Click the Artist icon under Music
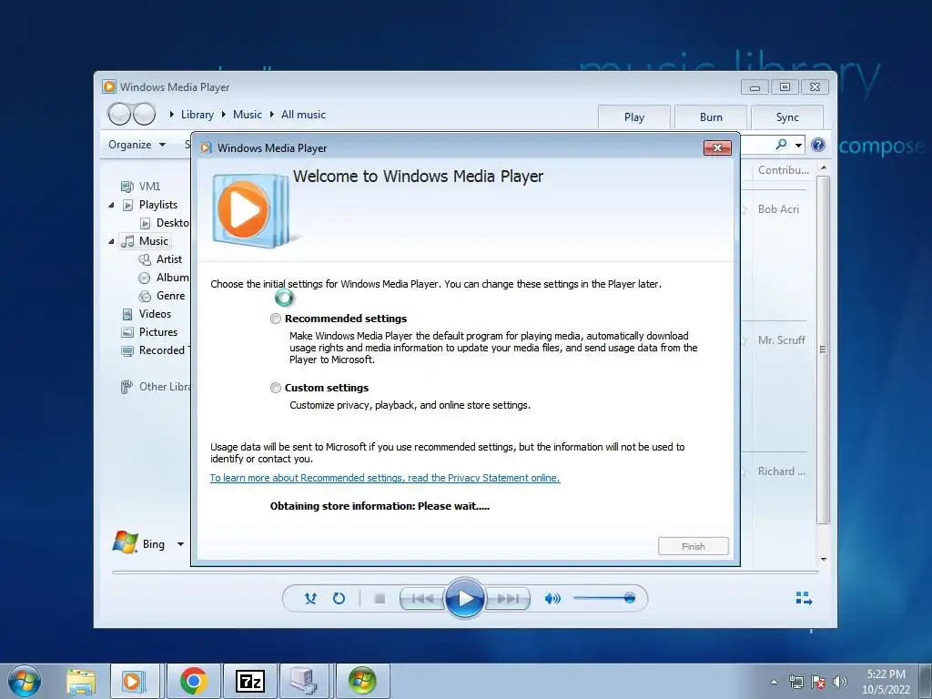Image resolution: width=932 pixels, height=699 pixels. coord(145,259)
